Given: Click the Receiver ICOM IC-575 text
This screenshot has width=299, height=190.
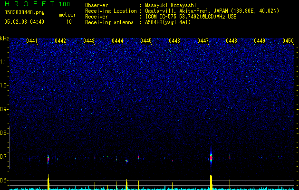Looking at the screenshot, I should tap(191, 17).
